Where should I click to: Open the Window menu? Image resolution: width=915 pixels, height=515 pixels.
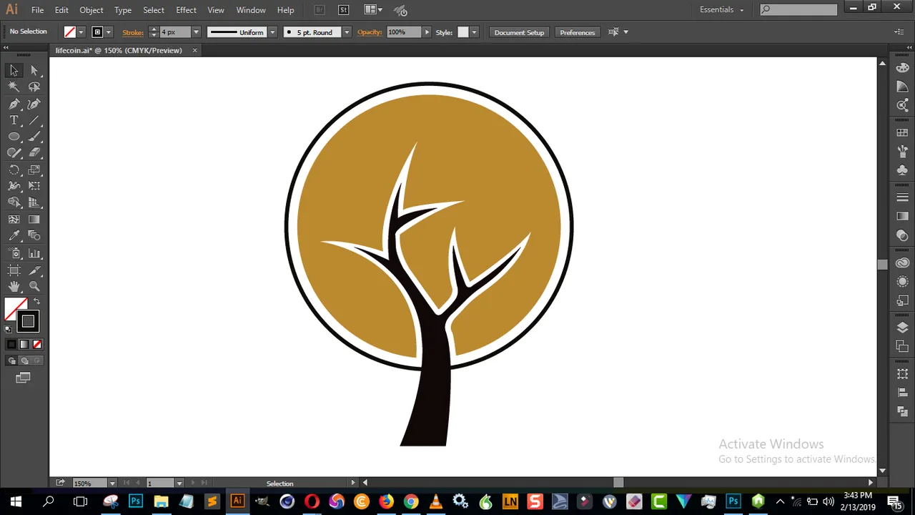coord(251,10)
